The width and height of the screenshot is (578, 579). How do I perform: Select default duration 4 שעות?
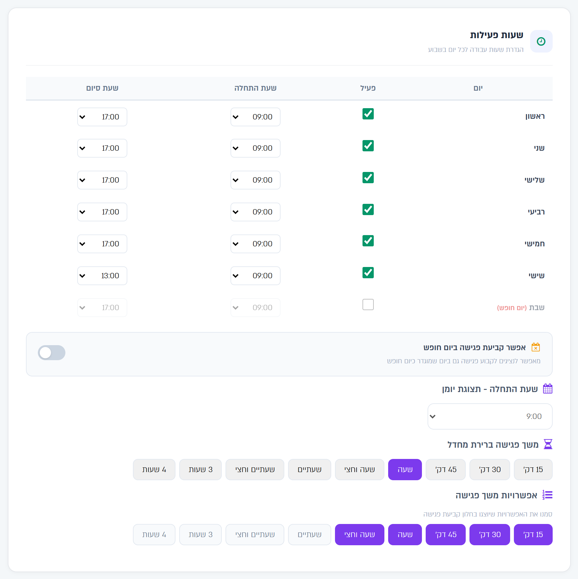coord(154,470)
